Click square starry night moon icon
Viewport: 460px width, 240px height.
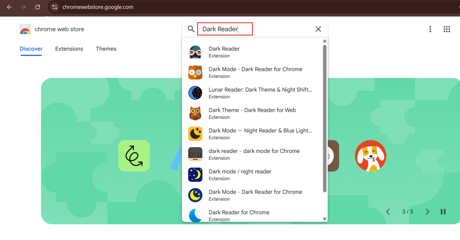click(195, 175)
